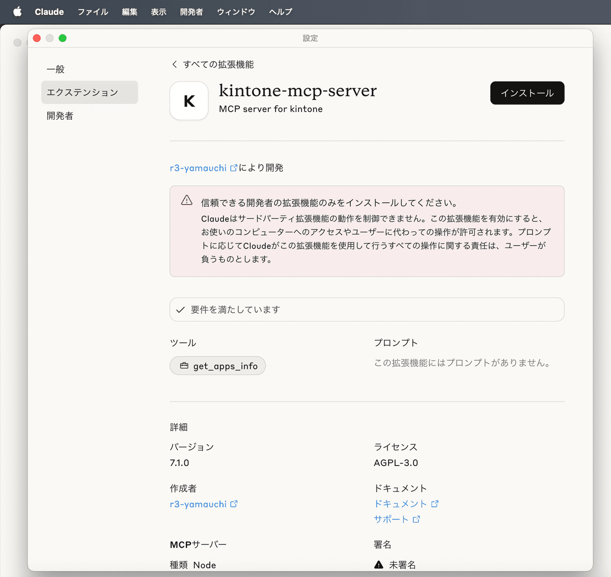Click the 未署名 signature status text
Viewport: 611px width, 577px height.
pyautogui.click(x=403, y=565)
